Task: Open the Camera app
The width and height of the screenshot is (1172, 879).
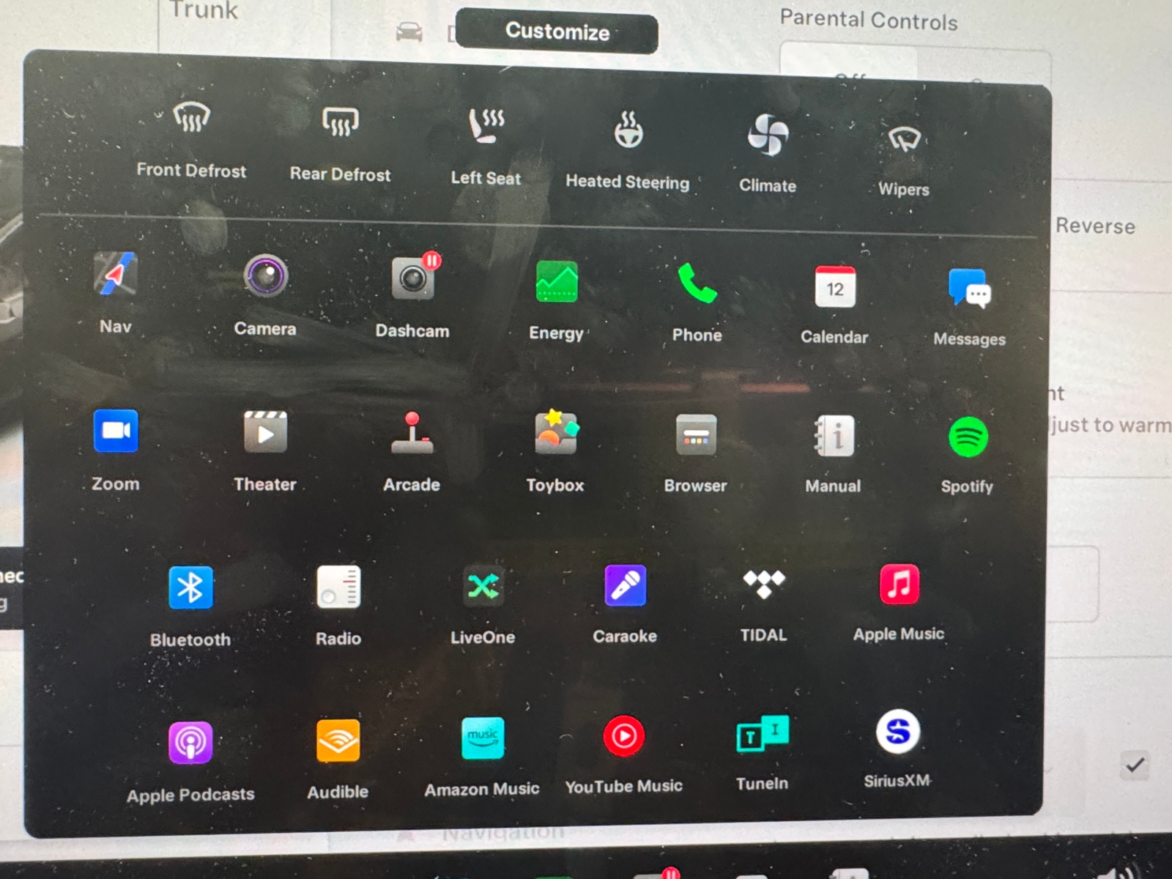Action: (265, 295)
